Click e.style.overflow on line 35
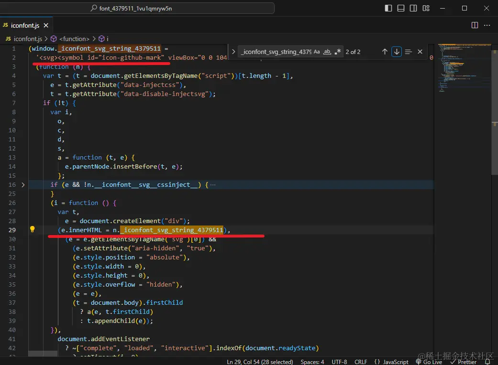This screenshot has width=498, height=365. (x=105, y=284)
